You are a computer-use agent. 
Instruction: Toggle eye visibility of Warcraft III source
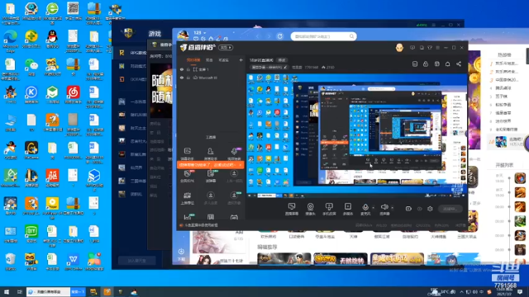182,78
